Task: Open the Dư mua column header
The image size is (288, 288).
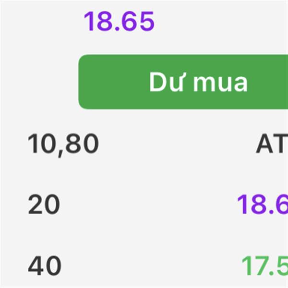Action: click(183, 82)
